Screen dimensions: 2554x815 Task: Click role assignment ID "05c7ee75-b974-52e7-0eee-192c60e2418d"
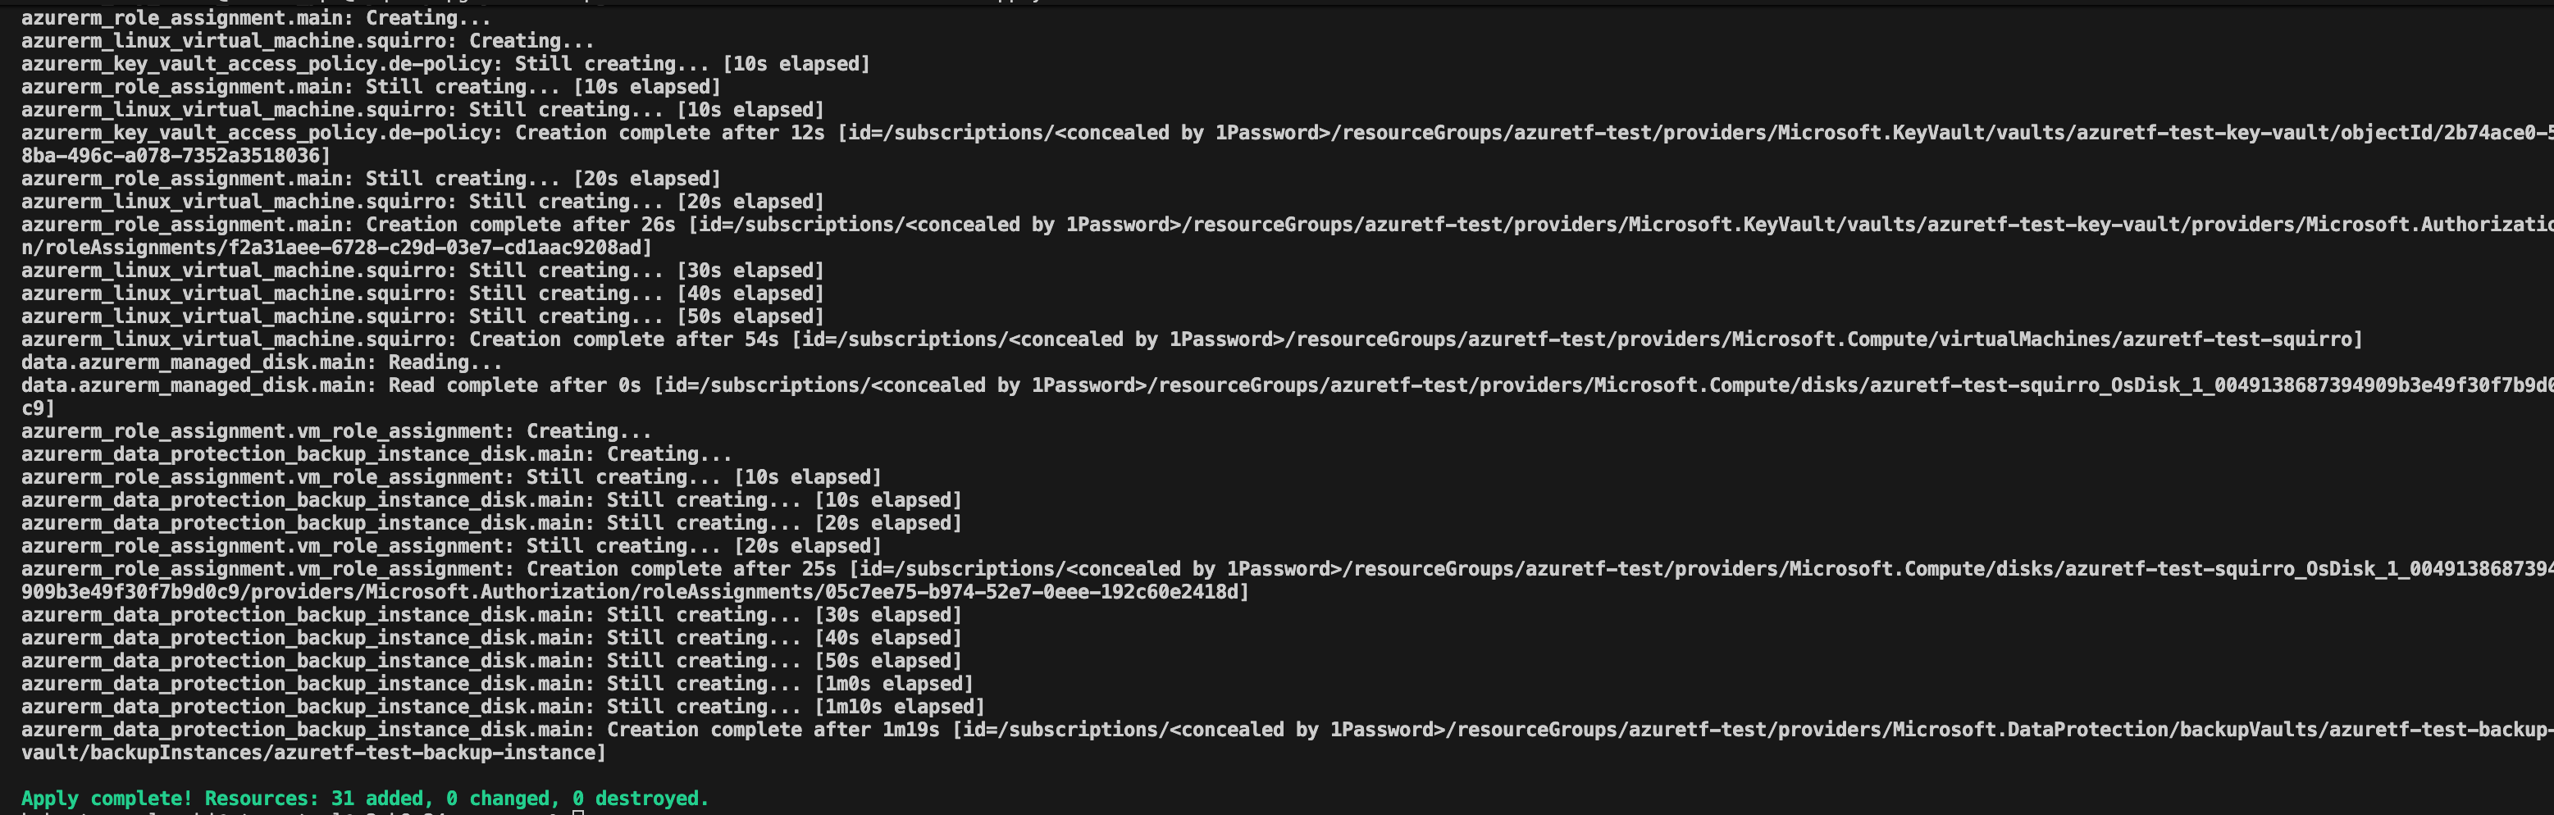tap(1031, 592)
